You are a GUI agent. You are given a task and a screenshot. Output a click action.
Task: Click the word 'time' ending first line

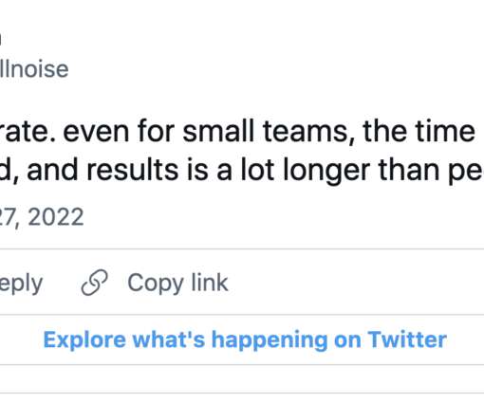pos(443,131)
